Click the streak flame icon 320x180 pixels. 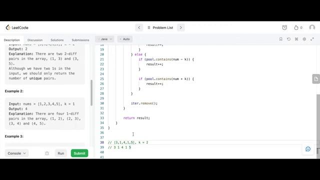coord(296,27)
